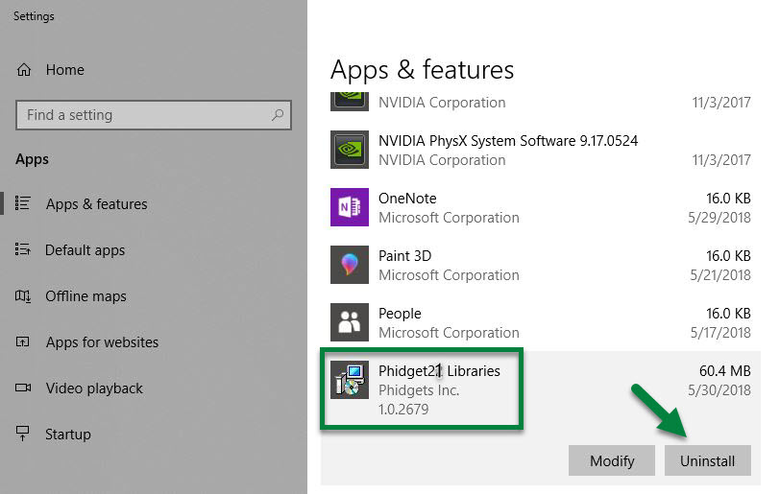Click the Uninstall button
The width and height of the screenshot is (780, 494).
tap(707, 460)
